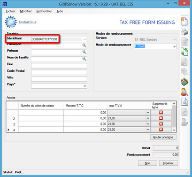Click into the Passeport input field
Image resolution: width=192 pixels, height=177 pixels.
click(57, 46)
